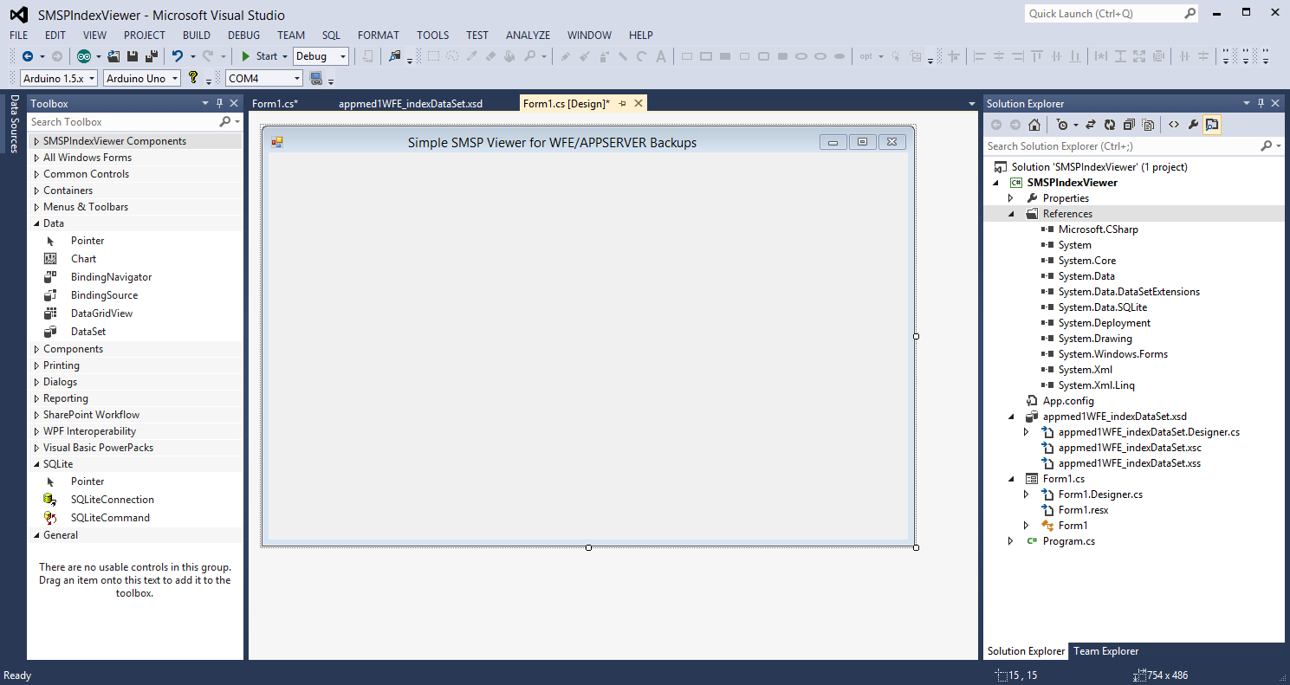Start debugging with the green play button
1290x685 pixels.
point(246,56)
